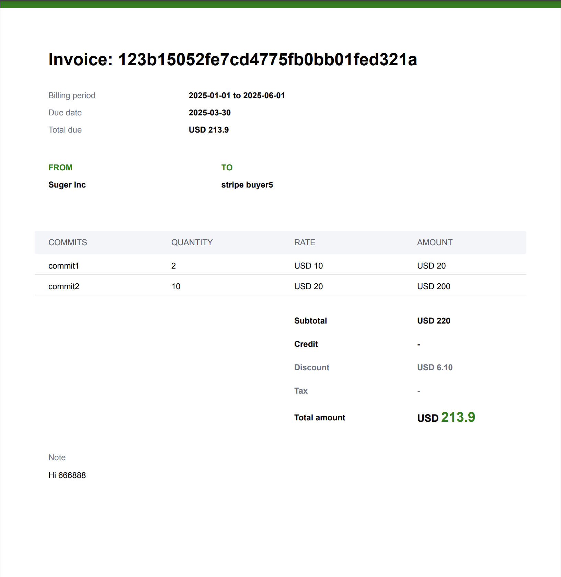The height and width of the screenshot is (577, 561).
Task: Click the USD 200 amount for commit2
Action: 433,286
